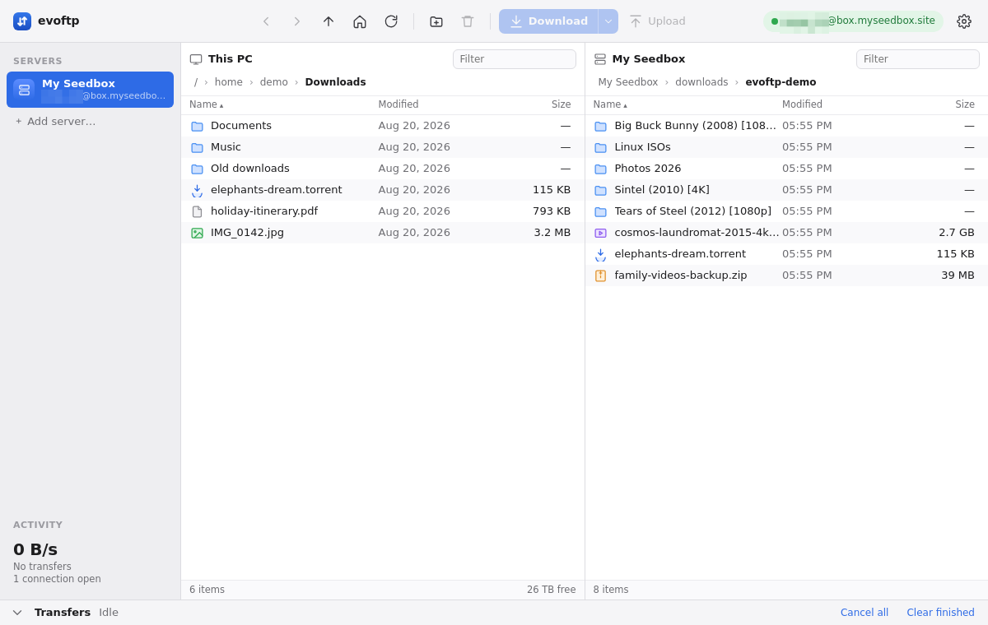Navigate to demo breadcrumb

(274, 82)
